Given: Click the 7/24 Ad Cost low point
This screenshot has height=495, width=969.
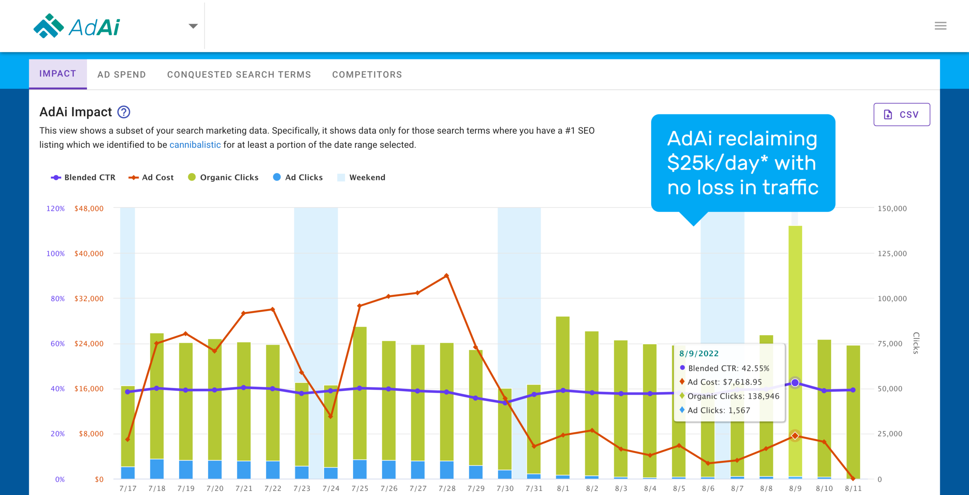Looking at the screenshot, I should [x=330, y=416].
